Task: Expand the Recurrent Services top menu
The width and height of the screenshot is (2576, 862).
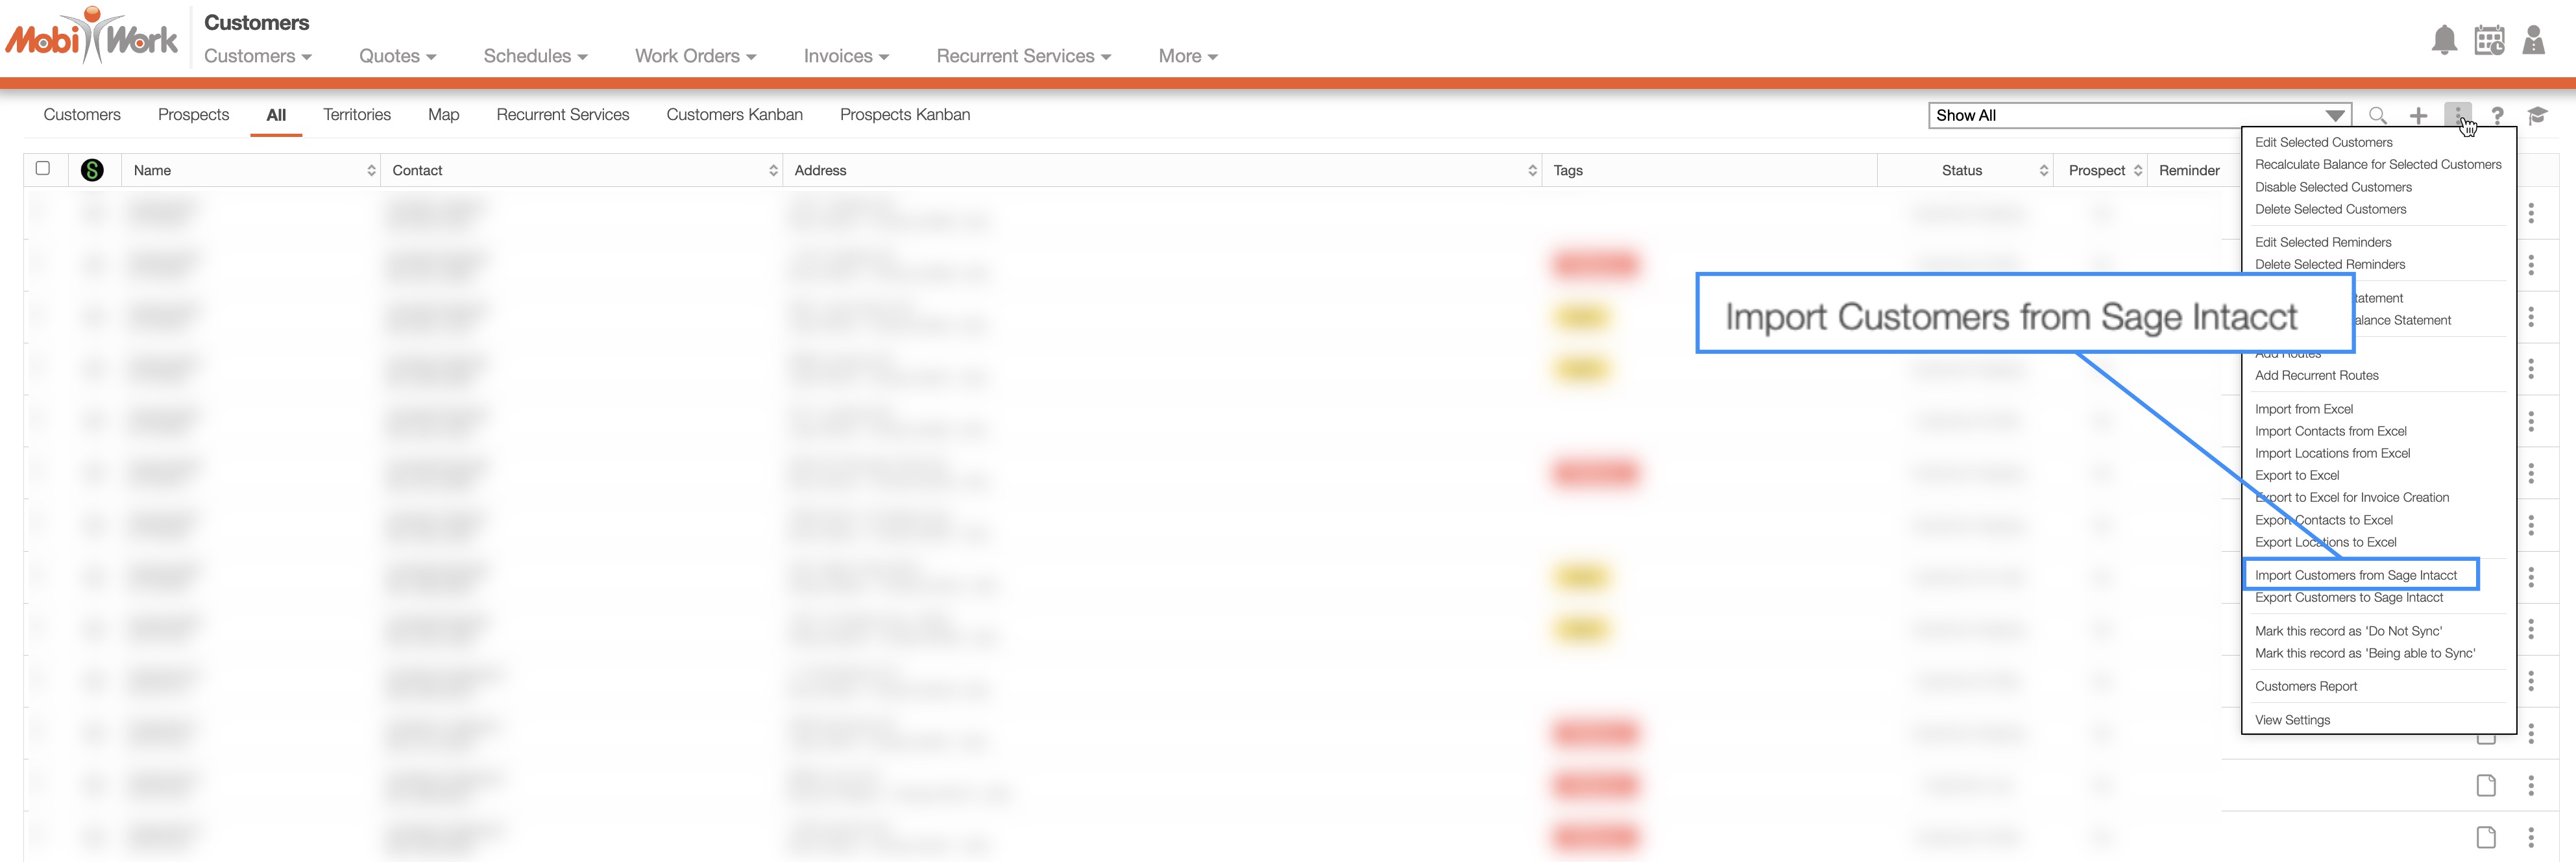Action: 1023,57
